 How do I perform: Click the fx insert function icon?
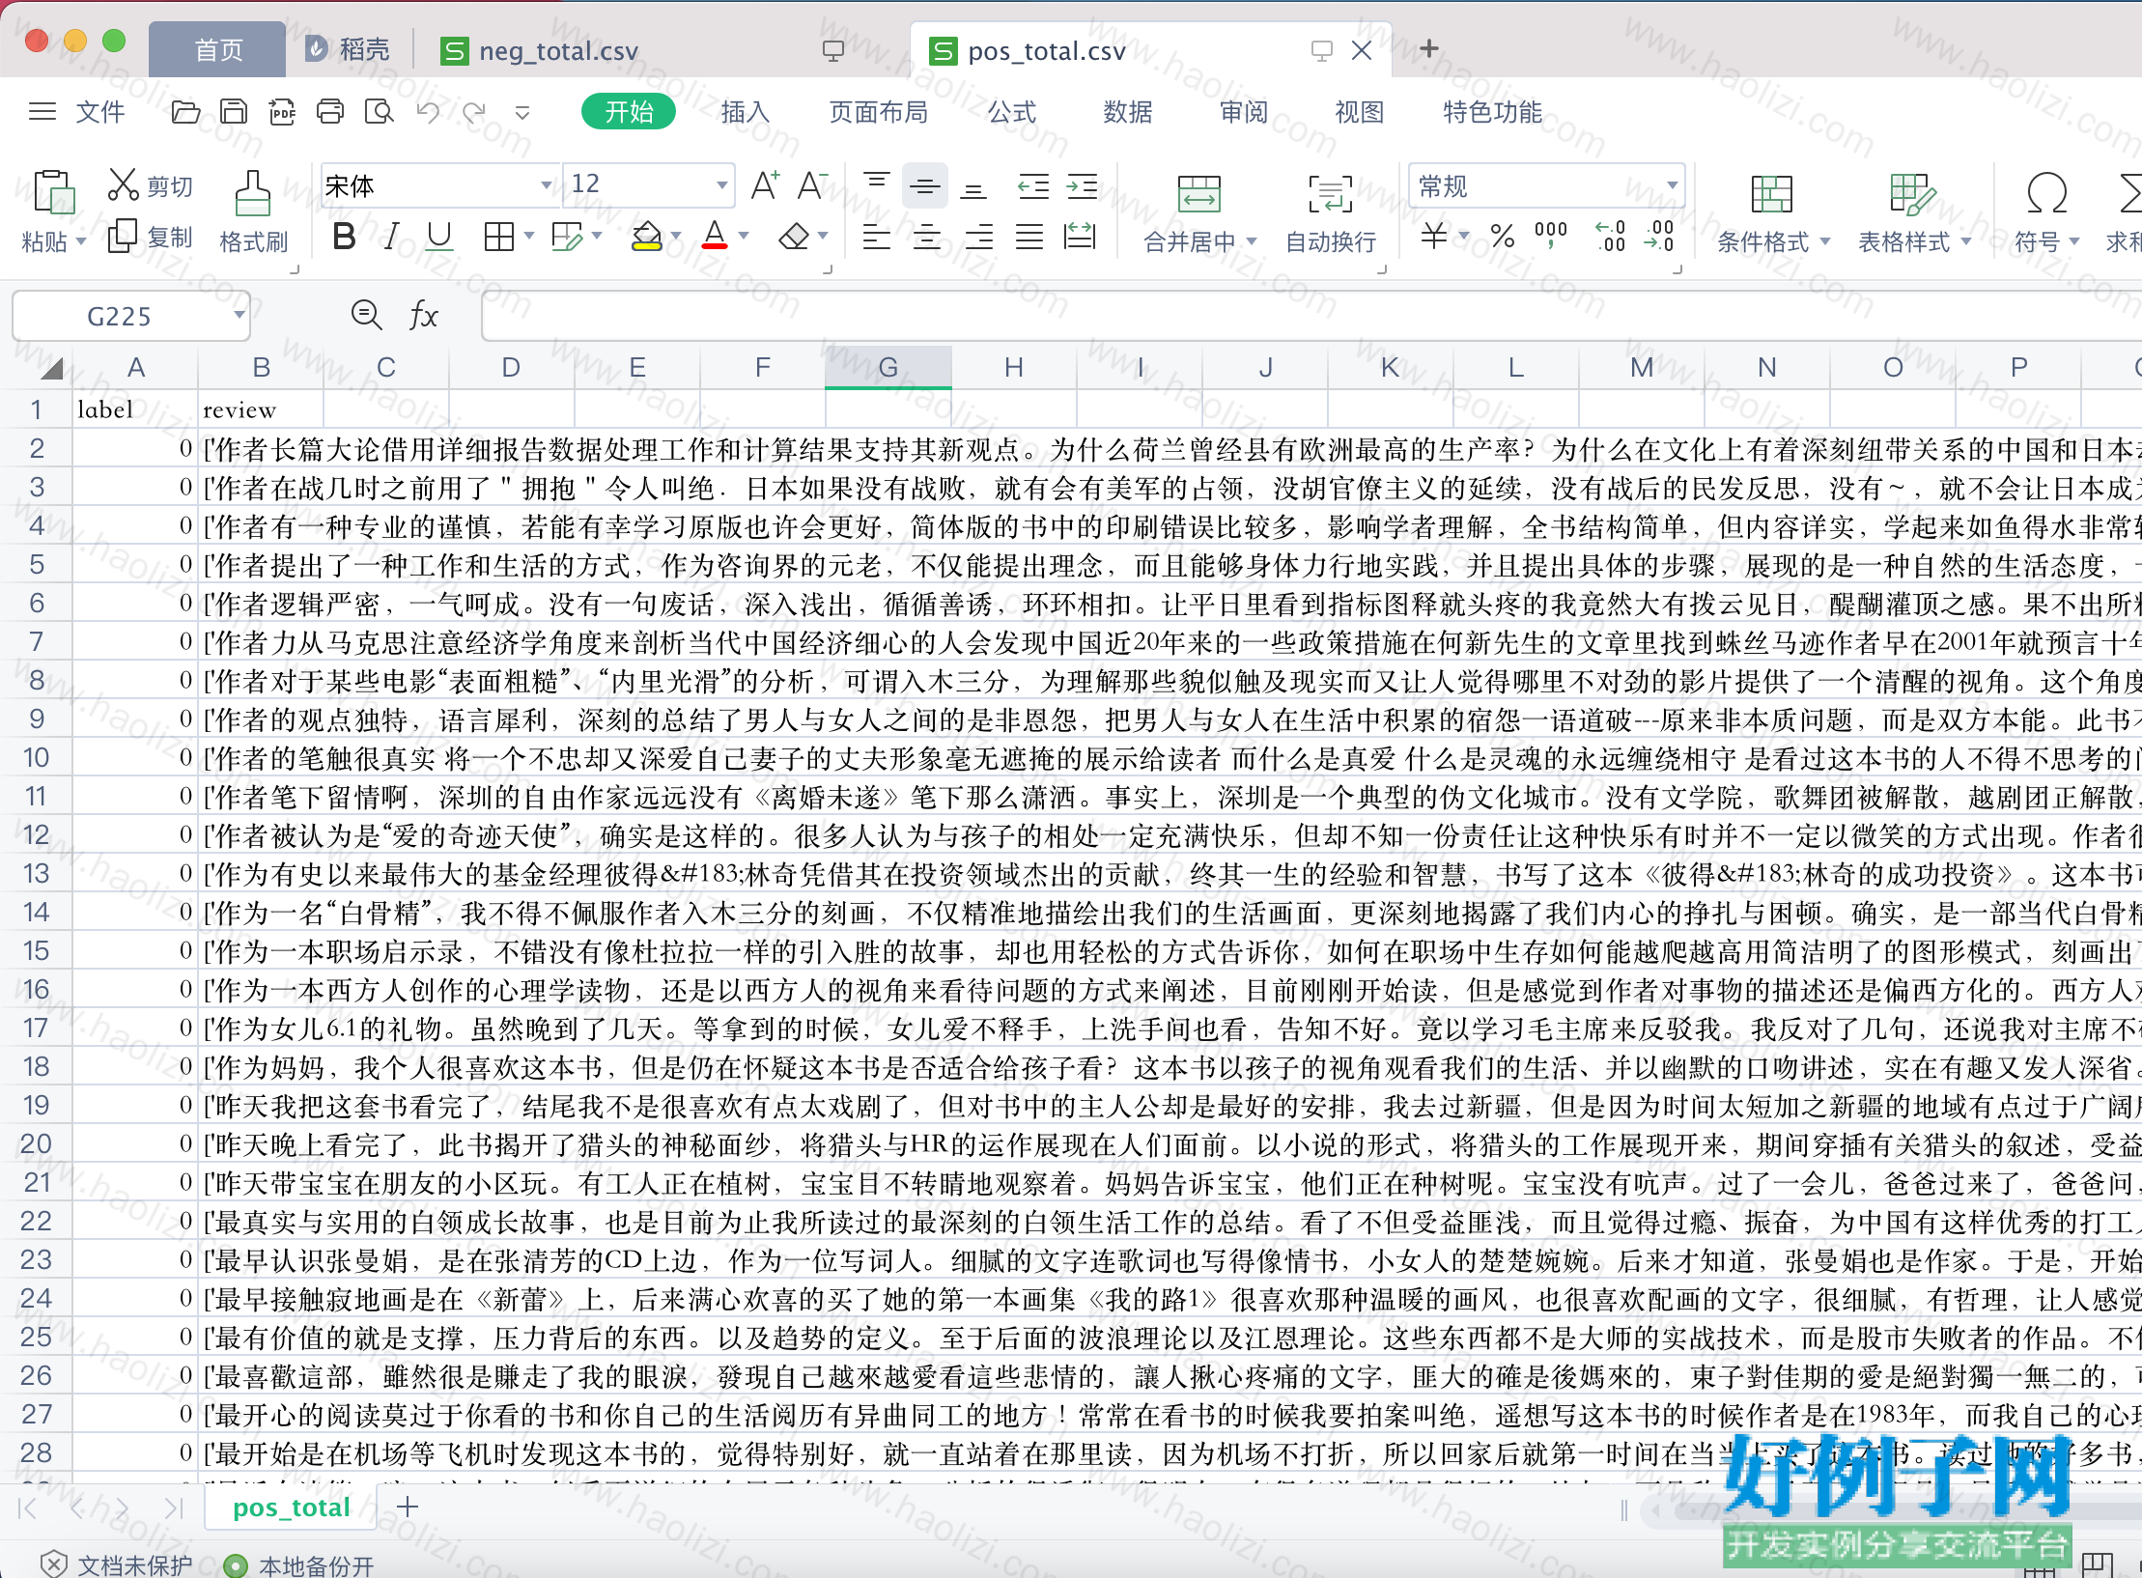click(x=423, y=315)
